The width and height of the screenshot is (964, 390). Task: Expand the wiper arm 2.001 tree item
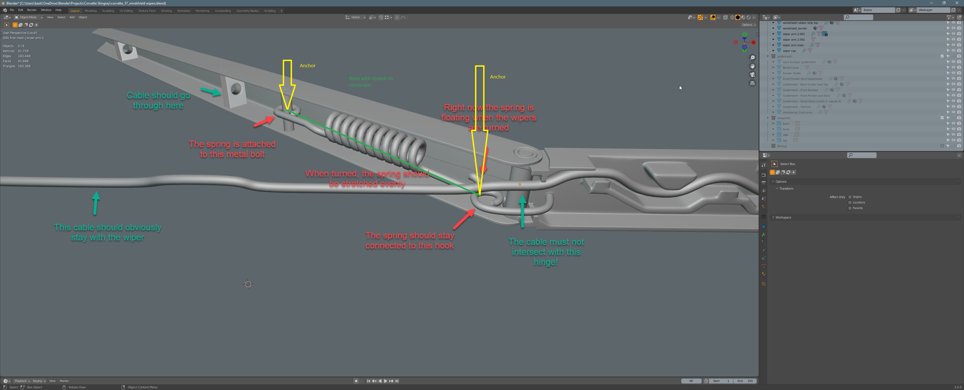[773, 34]
